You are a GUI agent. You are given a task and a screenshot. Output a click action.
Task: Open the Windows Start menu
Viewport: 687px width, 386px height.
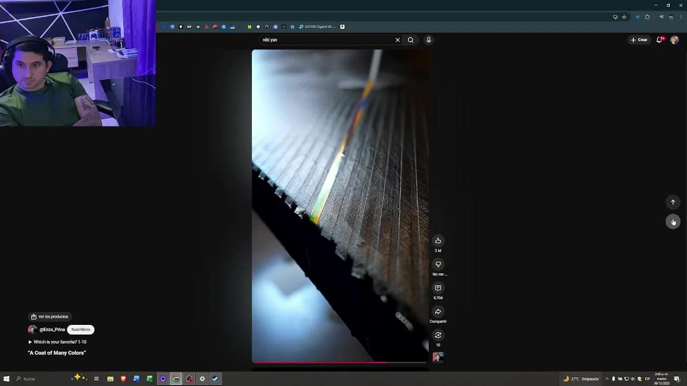(6, 379)
